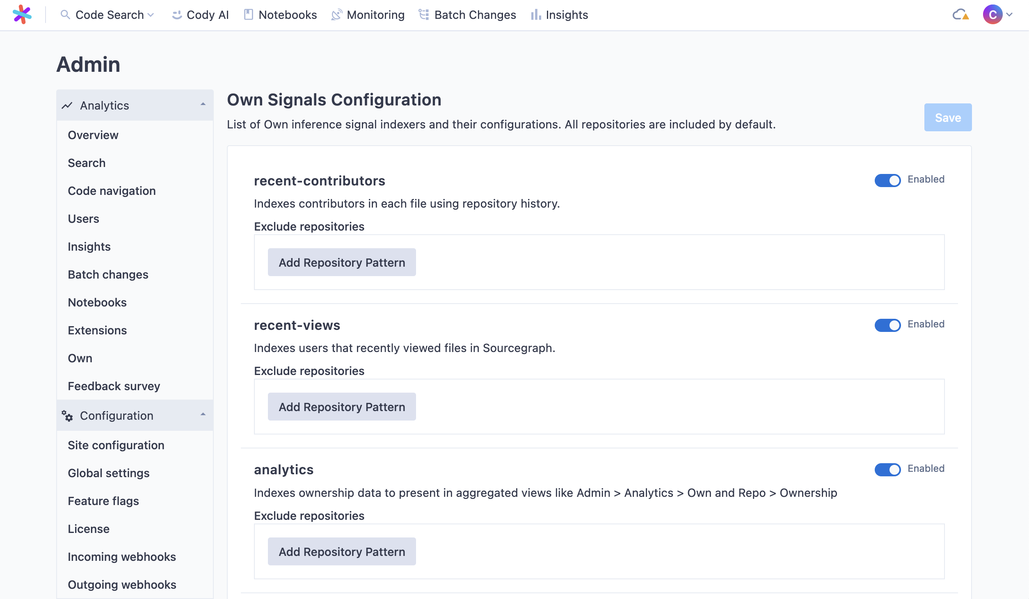
Task: Click the user avatar with letter C
Action: (992, 15)
